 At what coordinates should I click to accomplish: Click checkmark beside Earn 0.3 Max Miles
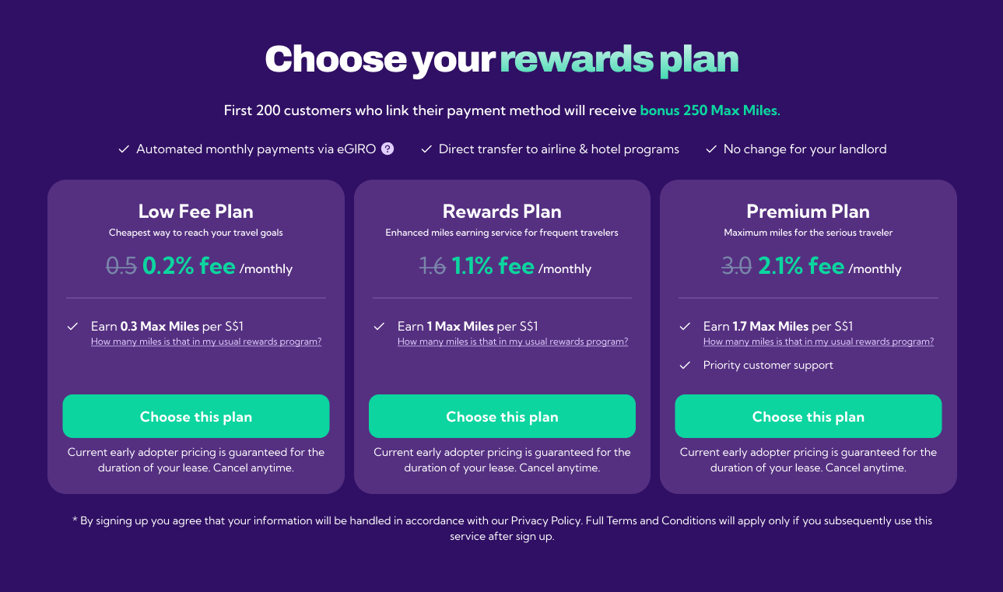click(x=73, y=326)
